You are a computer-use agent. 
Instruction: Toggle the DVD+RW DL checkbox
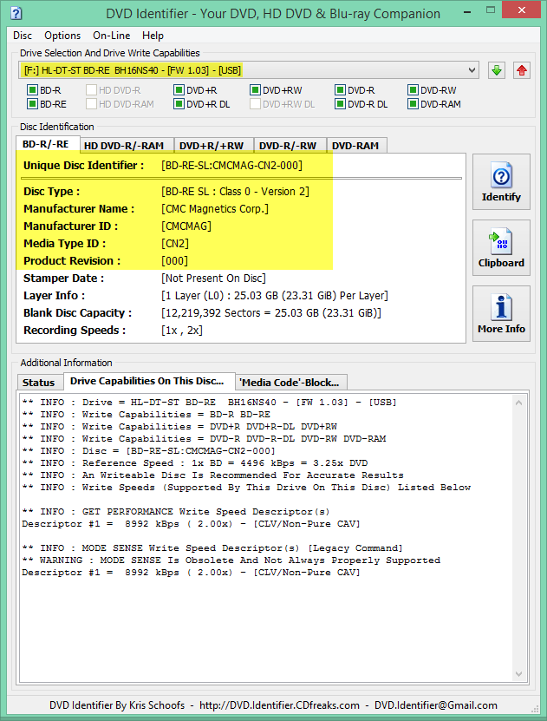point(255,104)
